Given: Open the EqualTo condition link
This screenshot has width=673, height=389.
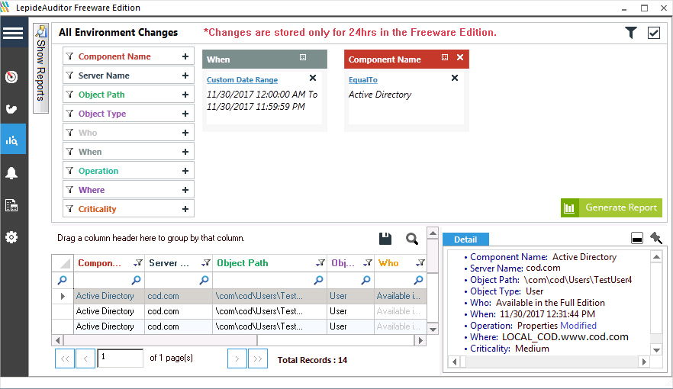Looking at the screenshot, I should [363, 80].
